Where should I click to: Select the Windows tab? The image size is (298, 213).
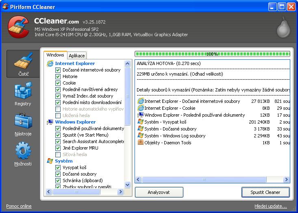(x=55, y=55)
